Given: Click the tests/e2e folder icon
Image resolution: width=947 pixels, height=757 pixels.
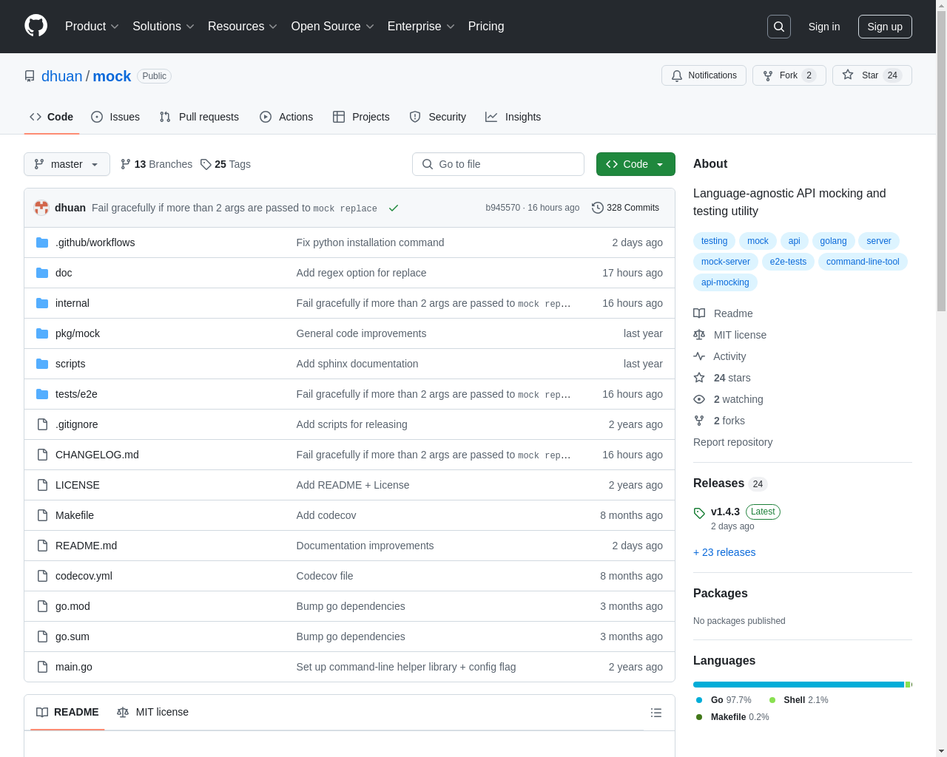Looking at the screenshot, I should (42, 394).
